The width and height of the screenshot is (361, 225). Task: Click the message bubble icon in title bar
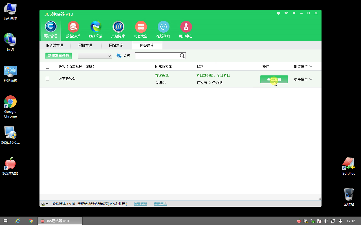click(x=279, y=13)
